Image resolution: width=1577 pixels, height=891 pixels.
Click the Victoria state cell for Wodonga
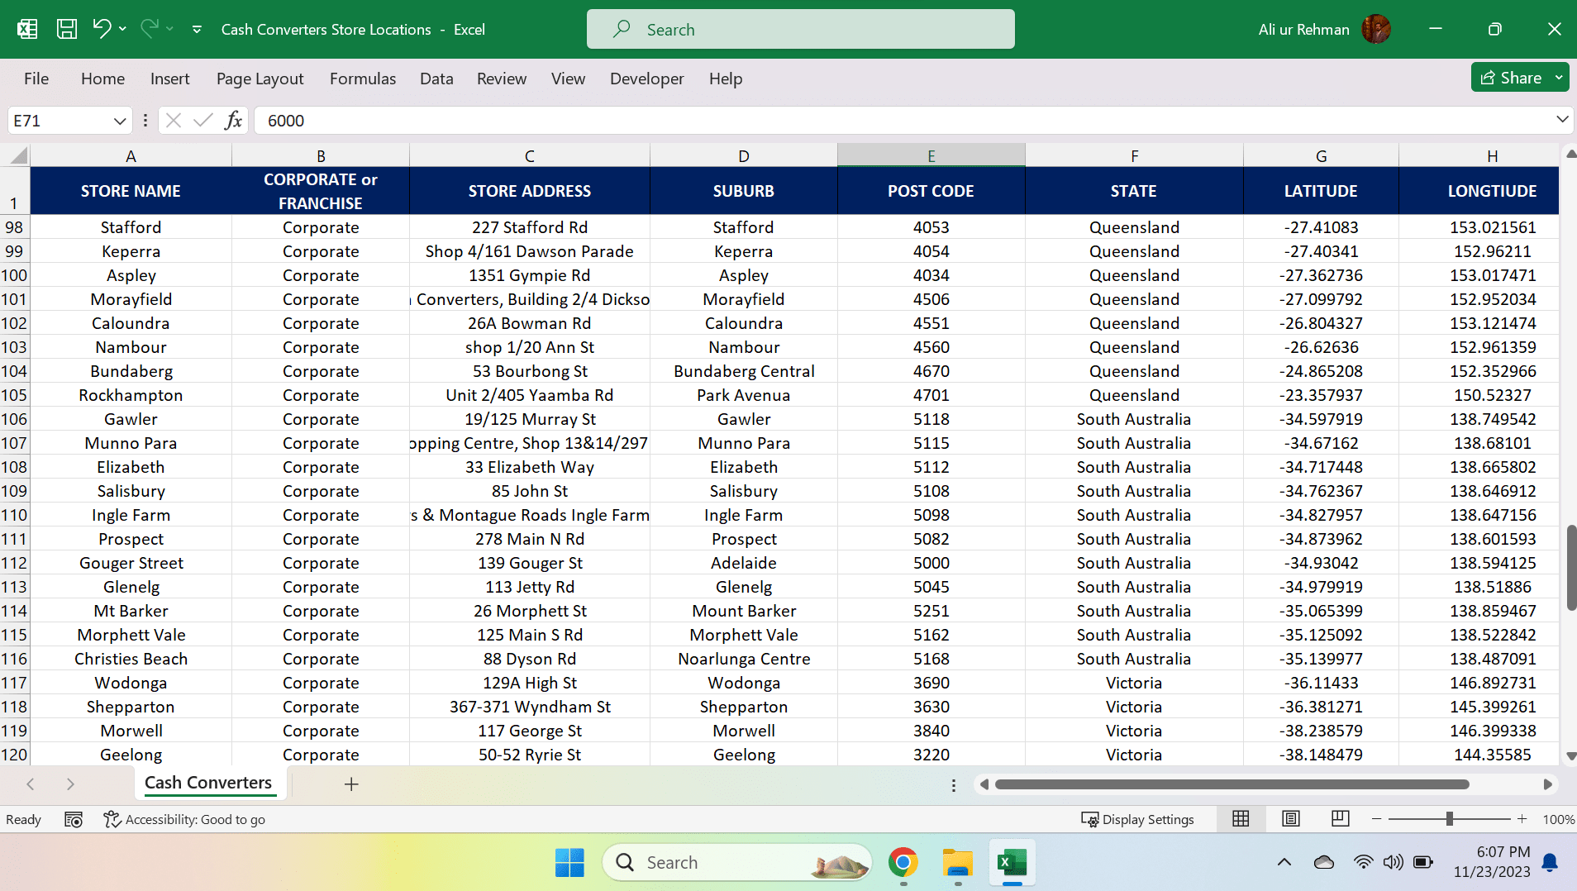(1133, 683)
